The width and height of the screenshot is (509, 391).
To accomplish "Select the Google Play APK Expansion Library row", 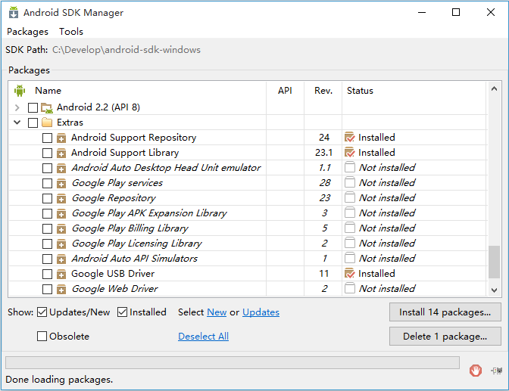I will [x=248, y=213].
